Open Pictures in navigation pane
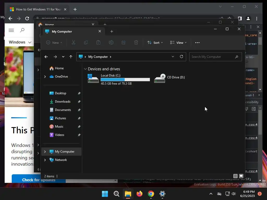 [x=60, y=118]
